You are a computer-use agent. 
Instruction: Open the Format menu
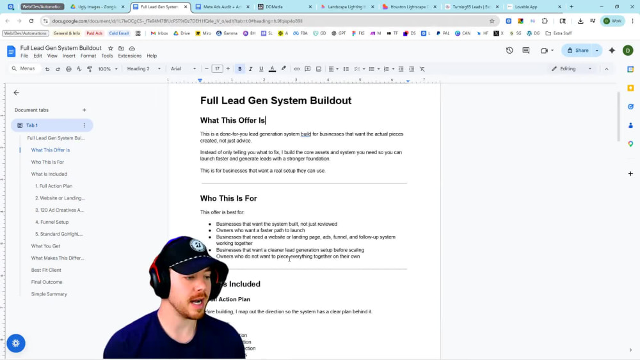(x=88, y=56)
